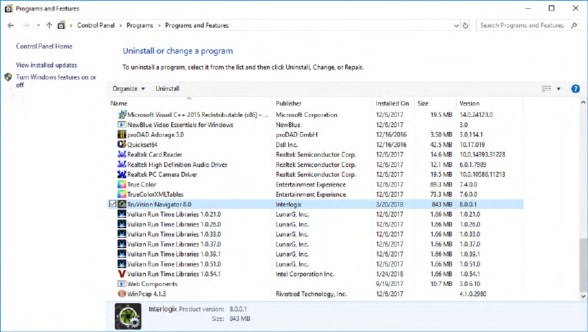This screenshot has width=588, height=332.
Task: Click the Vulkan Run Time Libraries 1.0.51.0 icon
Action: click(122, 264)
